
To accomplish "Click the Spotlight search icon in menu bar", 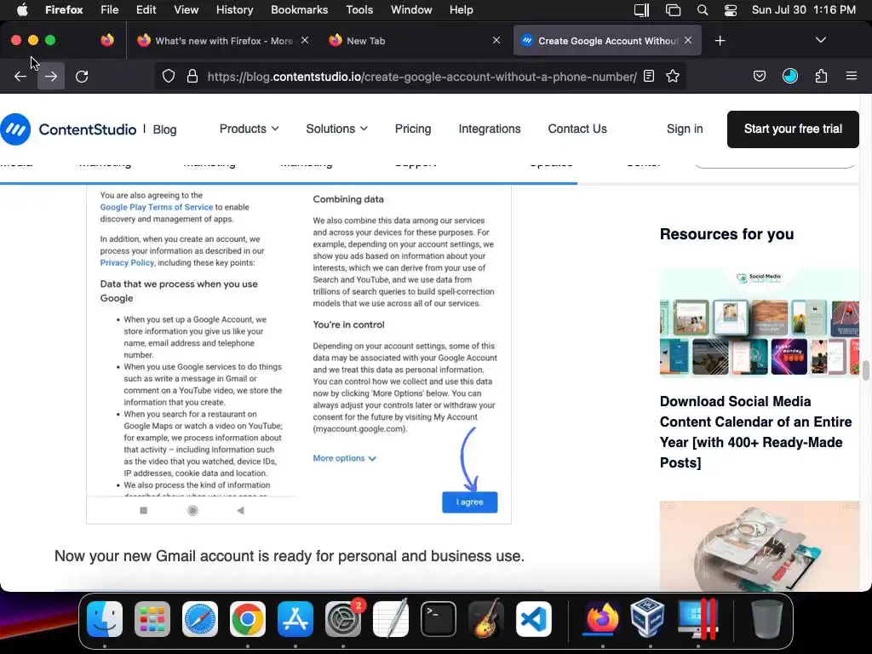I will (703, 10).
